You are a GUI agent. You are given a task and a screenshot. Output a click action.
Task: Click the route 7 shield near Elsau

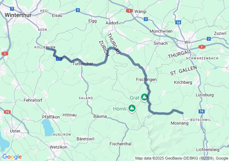click(x=78, y=10)
